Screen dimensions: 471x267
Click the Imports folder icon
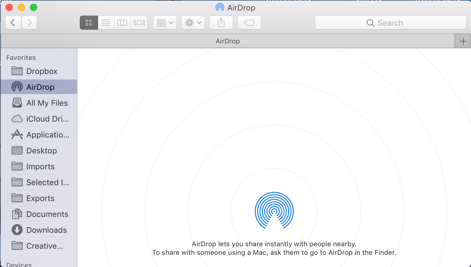17,166
